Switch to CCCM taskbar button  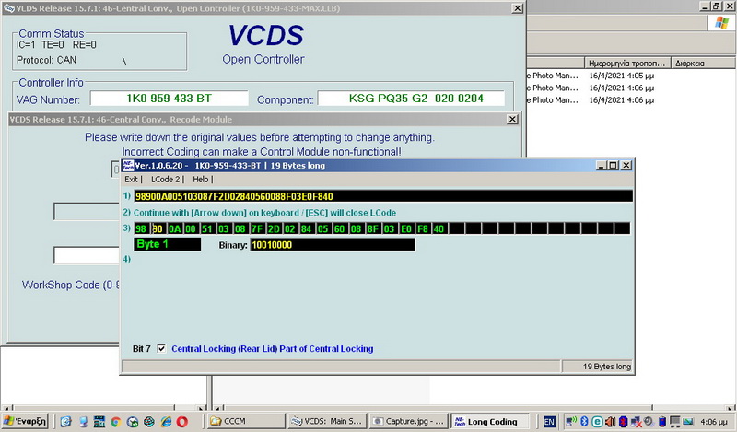point(246,421)
